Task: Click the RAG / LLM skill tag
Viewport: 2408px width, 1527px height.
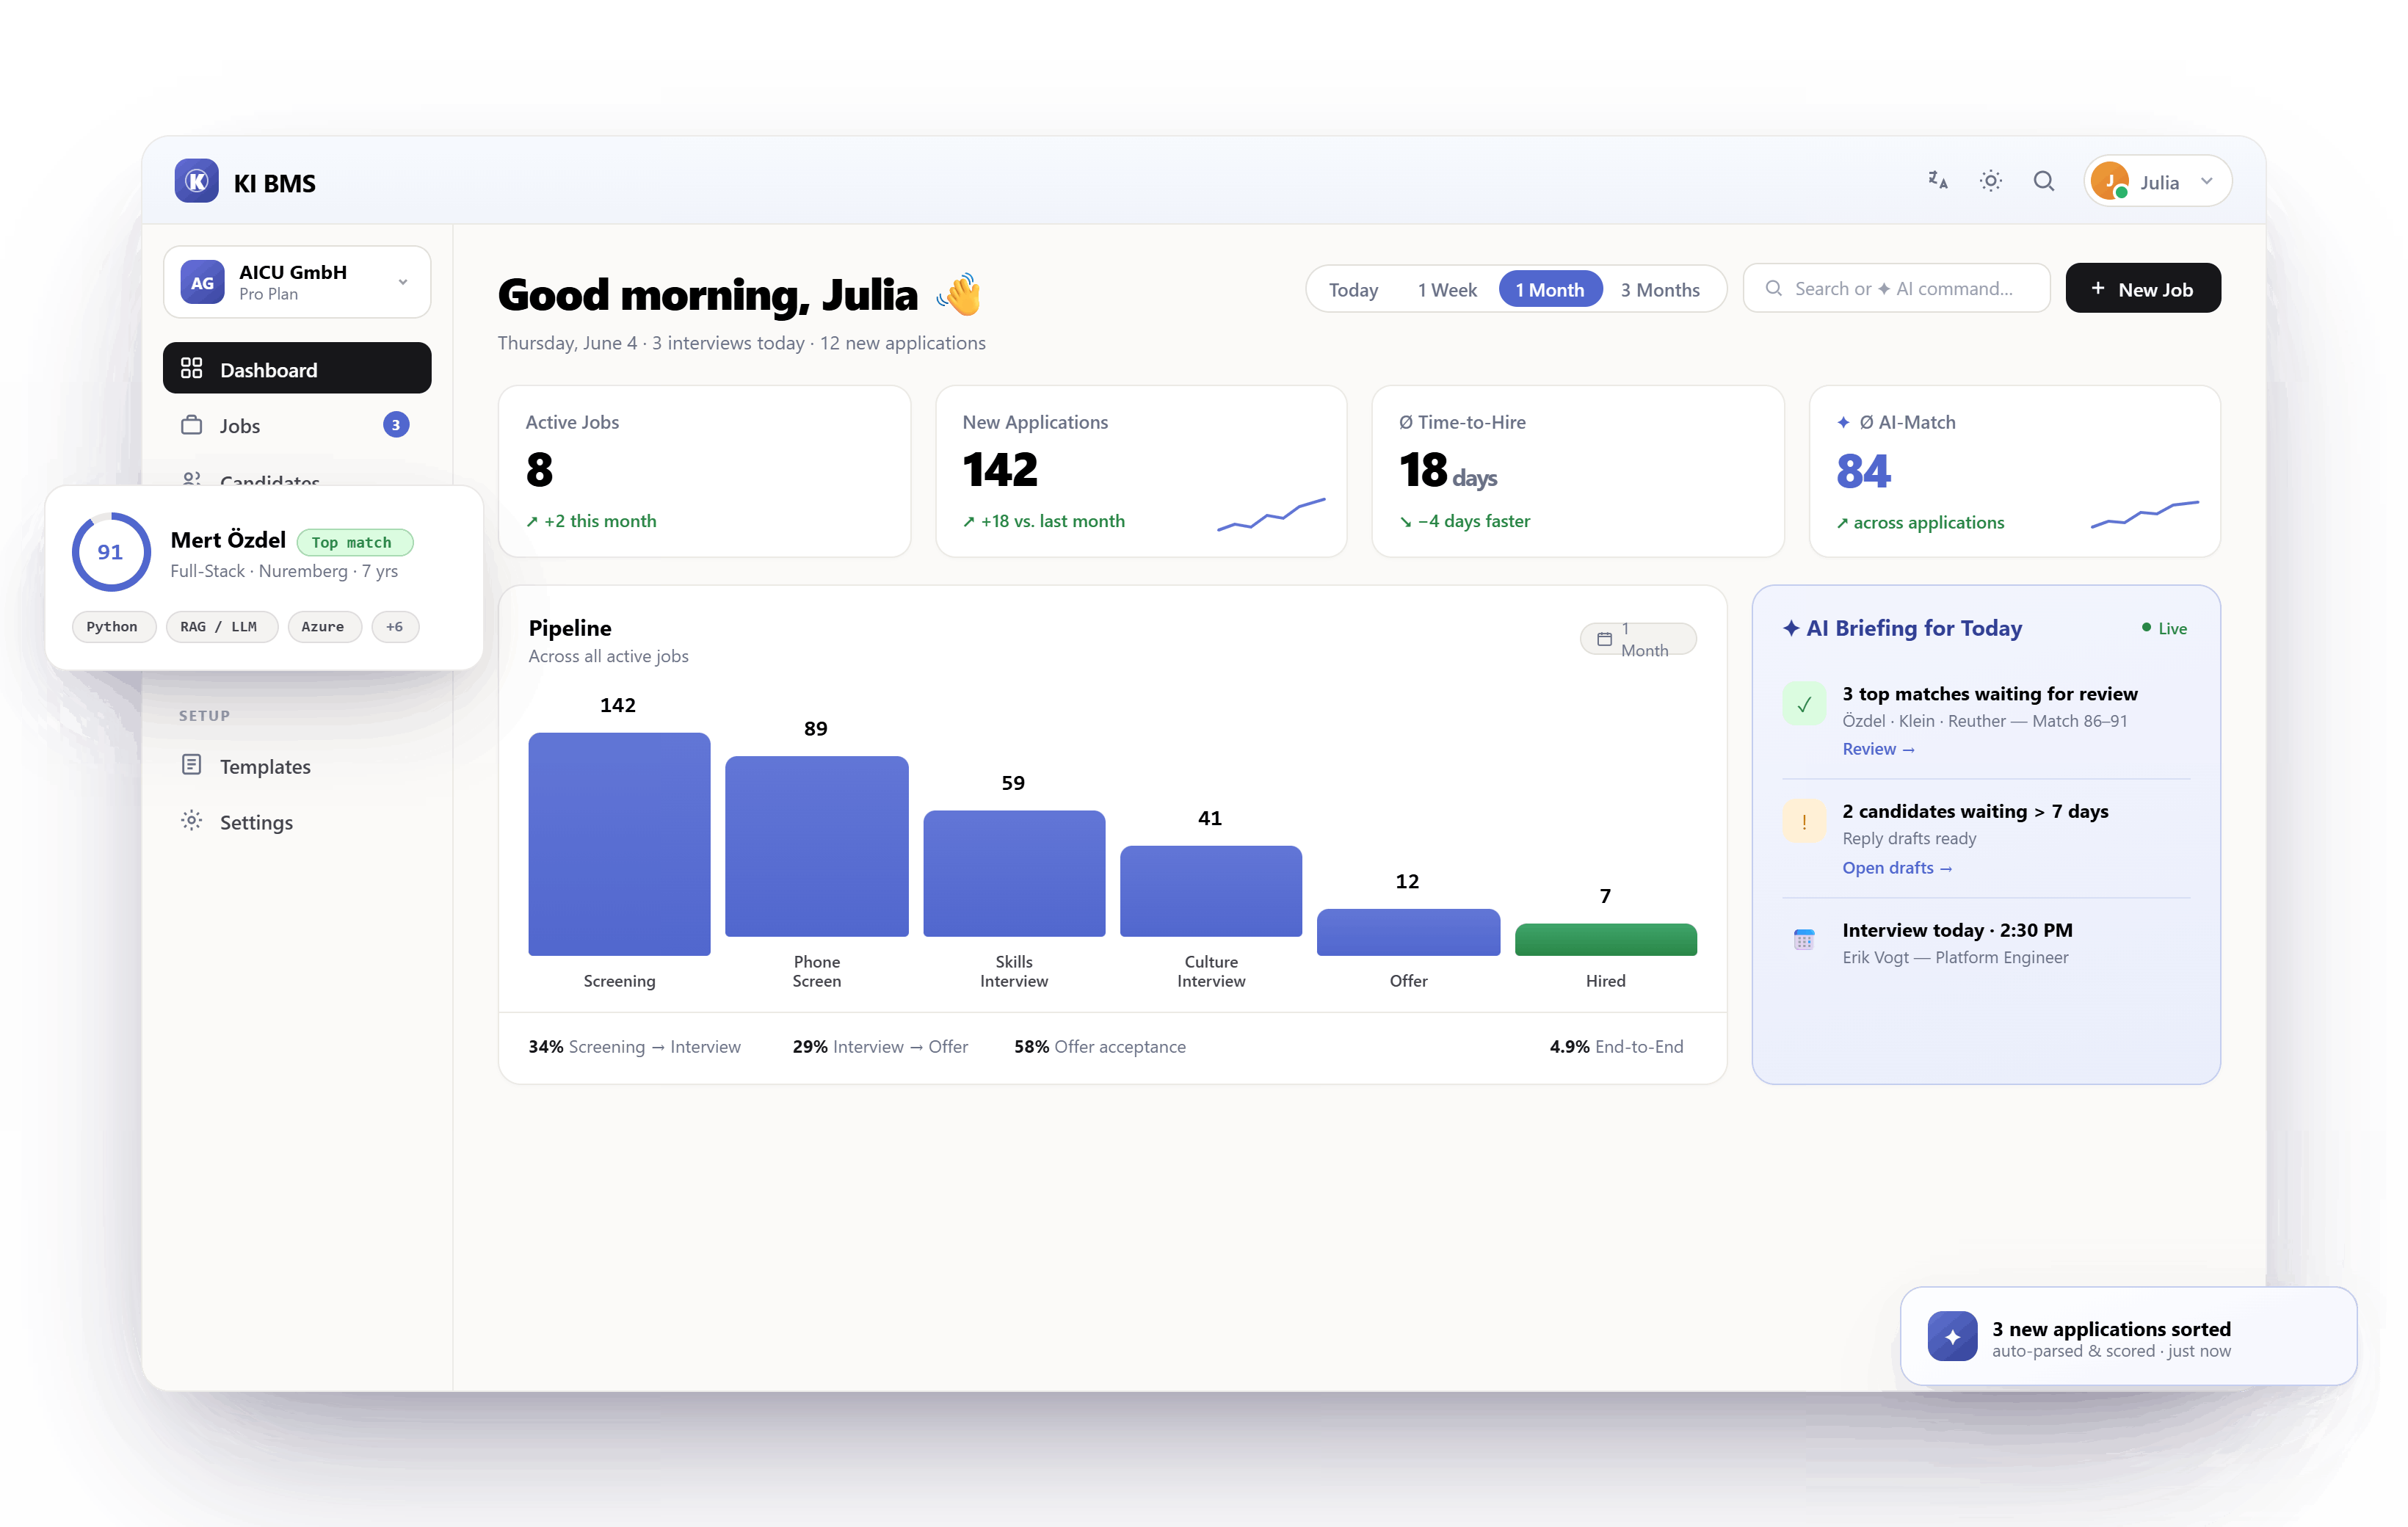Action: (x=221, y=627)
